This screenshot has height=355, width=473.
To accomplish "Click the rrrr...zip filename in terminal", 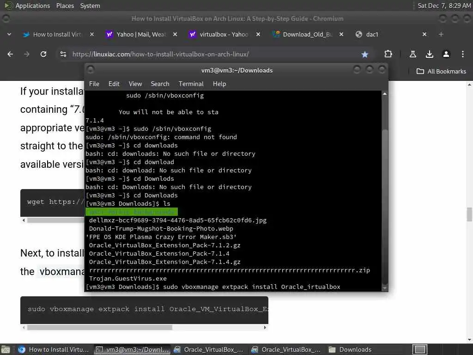I will pyautogui.click(x=229, y=270).
